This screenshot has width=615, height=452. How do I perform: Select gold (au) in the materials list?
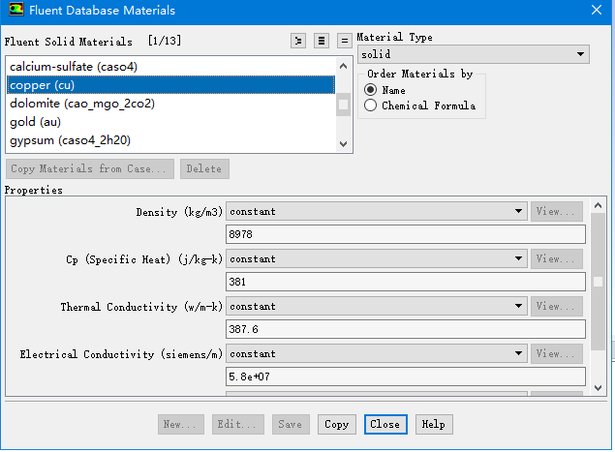[170, 122]
